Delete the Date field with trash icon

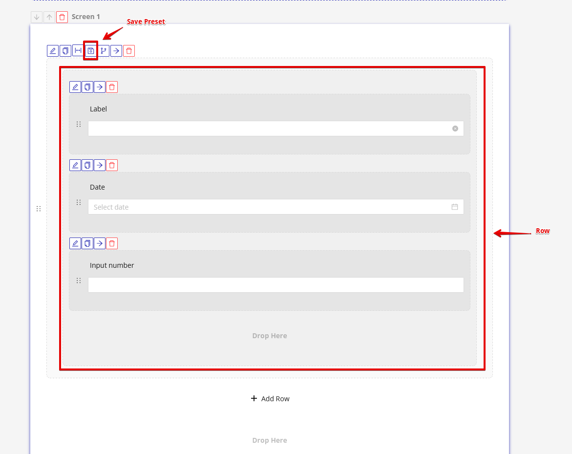tap(112, 165)
